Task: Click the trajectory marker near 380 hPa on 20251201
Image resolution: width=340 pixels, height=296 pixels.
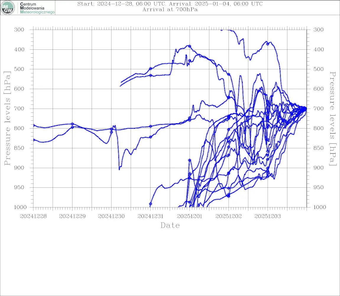Action: pyautogui.click(x=190, y=46)
